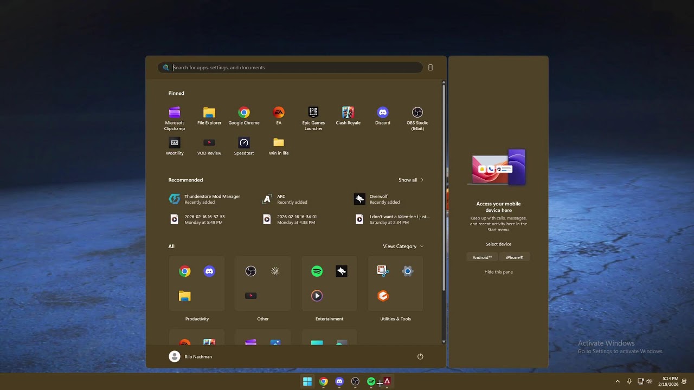
Task: Open View: Category dropdown
Action: (x=403, y=246)
